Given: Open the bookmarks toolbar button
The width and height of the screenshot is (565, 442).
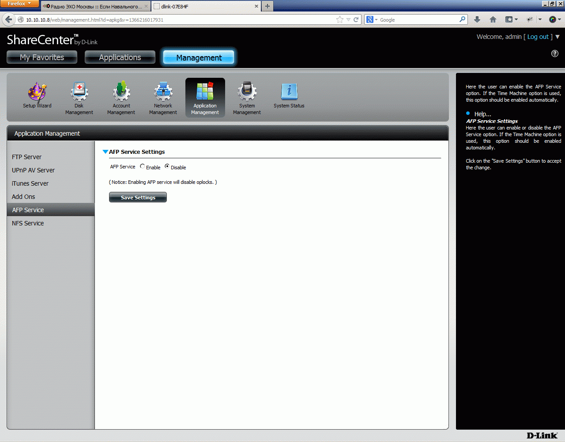Looking at the screenshot, I should coord(511,19).
